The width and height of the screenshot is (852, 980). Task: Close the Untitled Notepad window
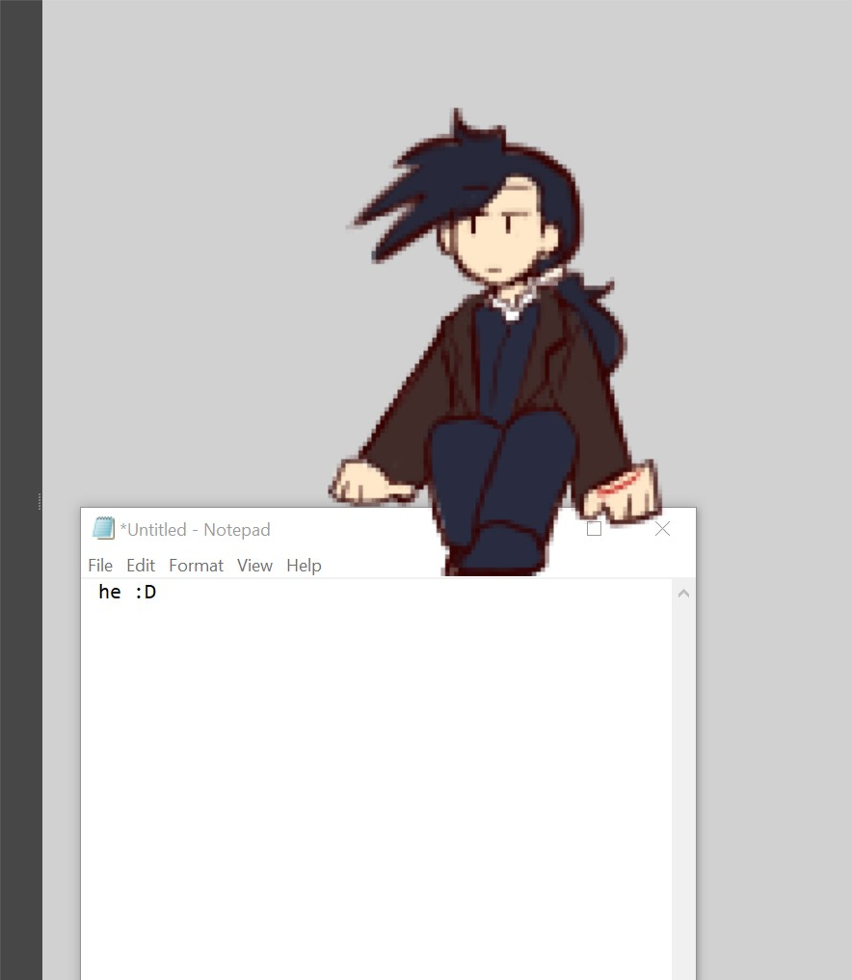[x=662, y=529]
